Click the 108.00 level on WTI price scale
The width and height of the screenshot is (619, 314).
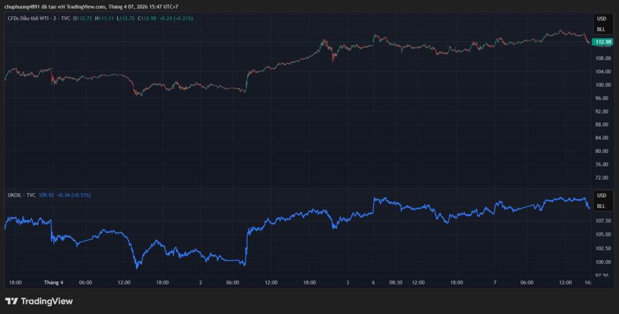[x=603, y=58]
